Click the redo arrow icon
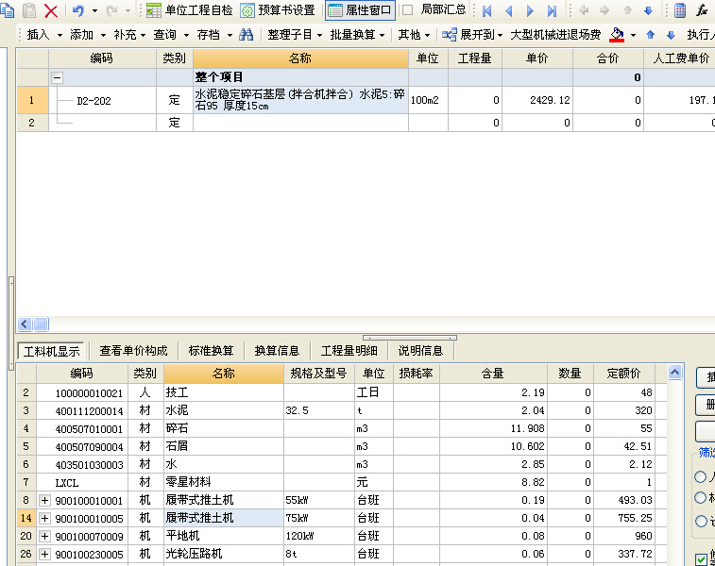The image size is (715, 566). point(111,10)
